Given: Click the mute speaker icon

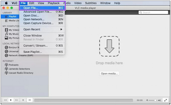Looking at the screenshot, I should [x=147, y=100].
